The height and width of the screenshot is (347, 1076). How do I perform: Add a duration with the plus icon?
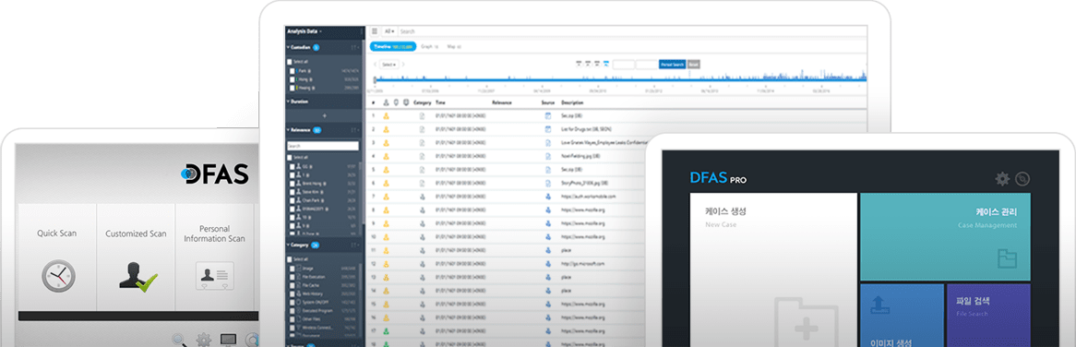point(325,116)
